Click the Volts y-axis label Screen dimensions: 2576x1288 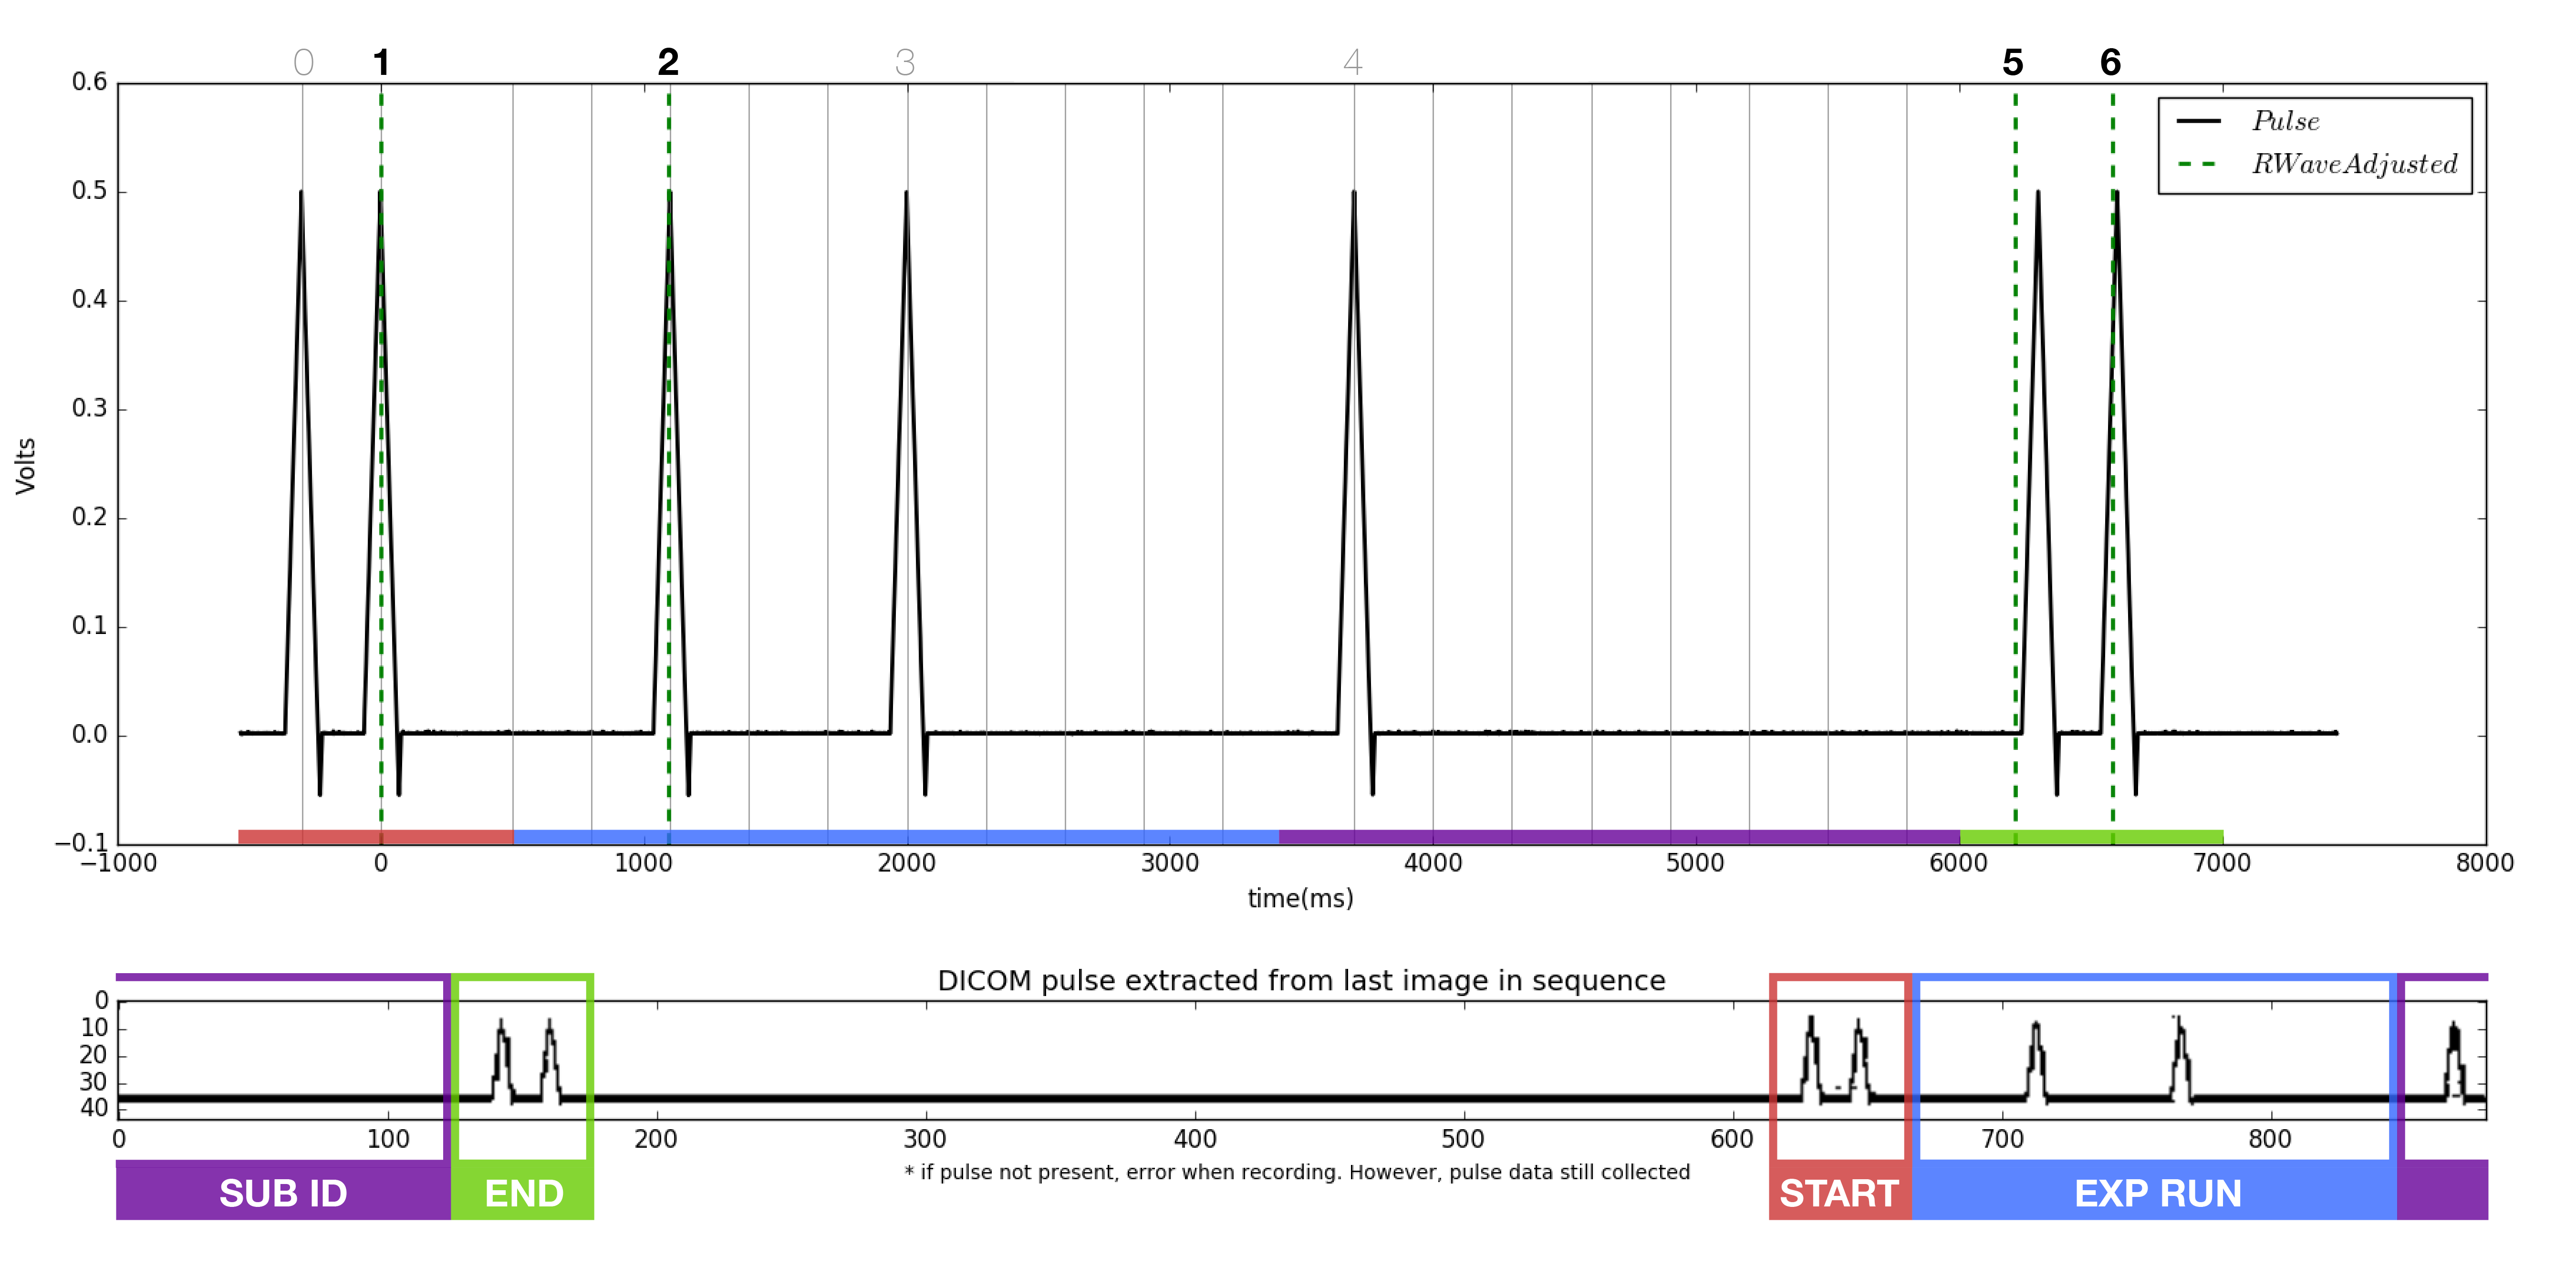26,466
